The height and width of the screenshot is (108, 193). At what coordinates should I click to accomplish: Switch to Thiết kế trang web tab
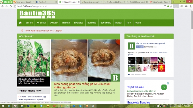tap(137, 2)
